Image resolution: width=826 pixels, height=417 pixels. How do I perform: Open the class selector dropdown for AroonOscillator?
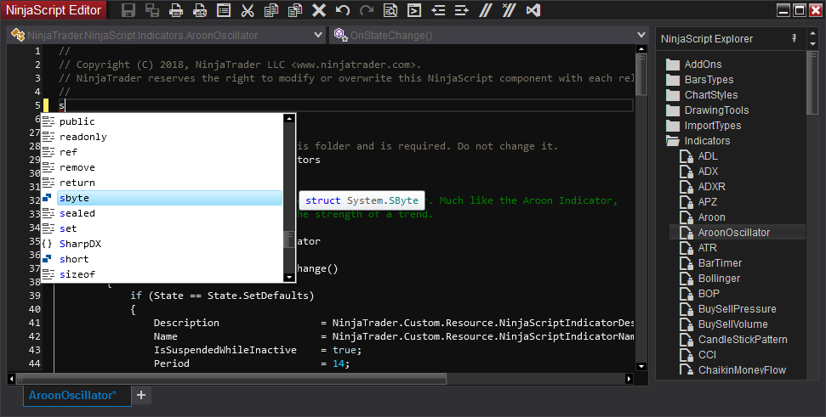point(318,35)
